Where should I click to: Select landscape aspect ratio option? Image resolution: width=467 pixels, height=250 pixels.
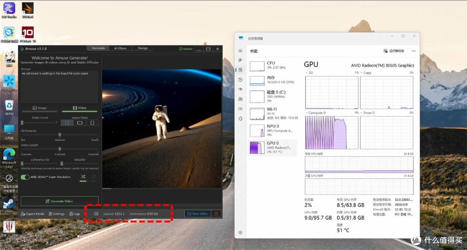[x=80, y=122]
